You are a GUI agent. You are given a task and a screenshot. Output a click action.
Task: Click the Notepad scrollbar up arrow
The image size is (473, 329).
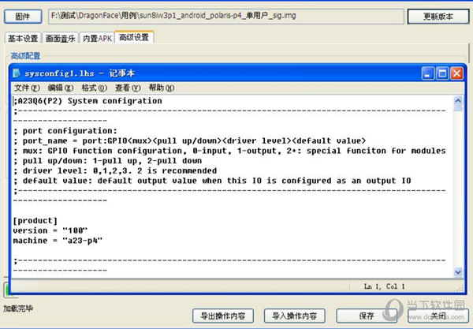[x=458, y=100]
